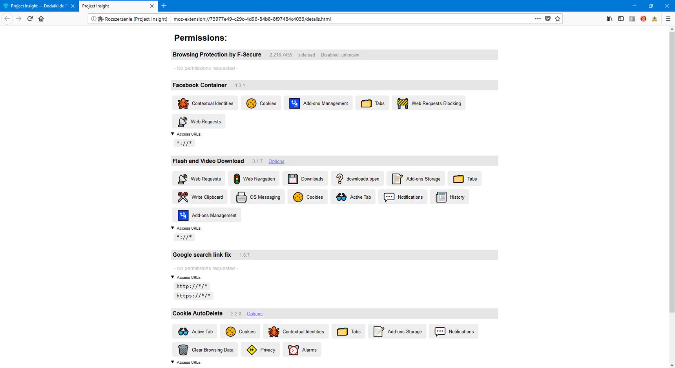Close the Project Insight — Dodatki tab
Screen dimensions: 675x368
pyautogui.click(x=73, y=6)
